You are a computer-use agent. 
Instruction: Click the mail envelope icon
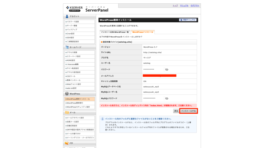click(x=67, y=113)
